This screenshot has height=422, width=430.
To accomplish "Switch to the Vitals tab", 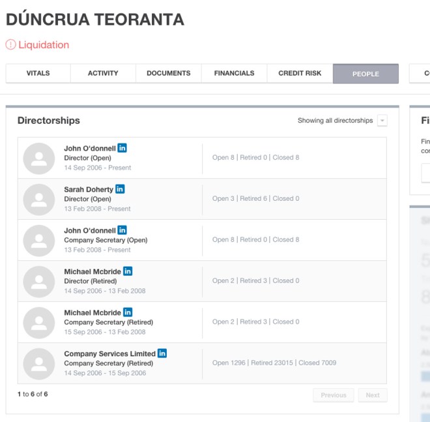I will click(38, 73).
